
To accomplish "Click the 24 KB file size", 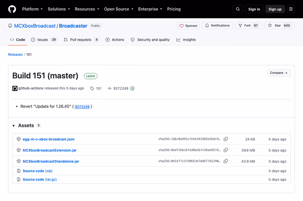I will click(250, 139).
